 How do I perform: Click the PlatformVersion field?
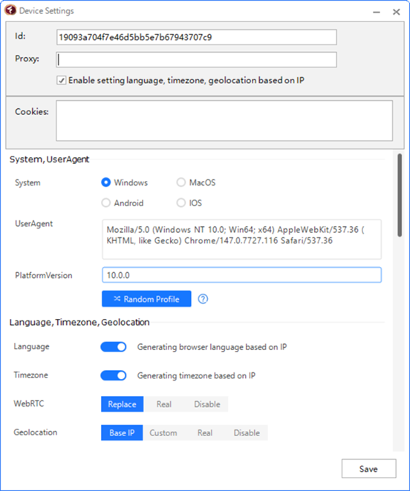241,275
